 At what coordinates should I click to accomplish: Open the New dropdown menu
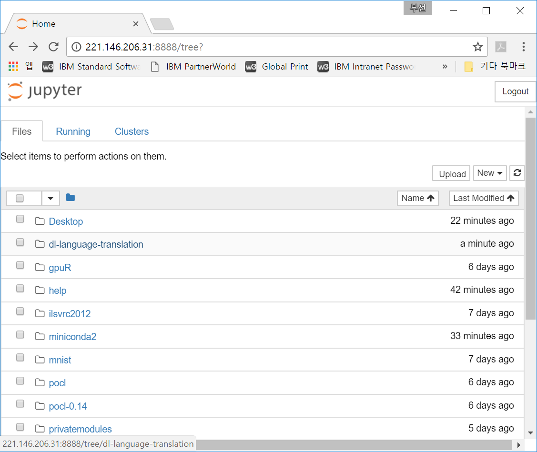(x=490, y=173)
